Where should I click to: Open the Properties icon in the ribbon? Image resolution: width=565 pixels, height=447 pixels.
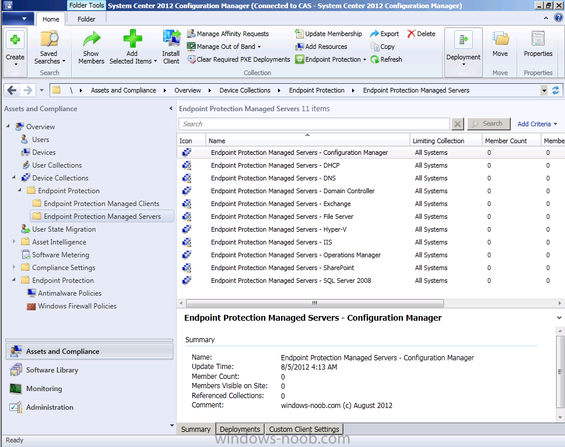click(x=538, y=39)
